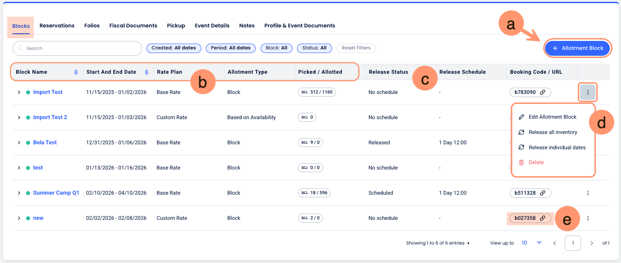Open the Summer Camp Q1 block link

[56, 193]
